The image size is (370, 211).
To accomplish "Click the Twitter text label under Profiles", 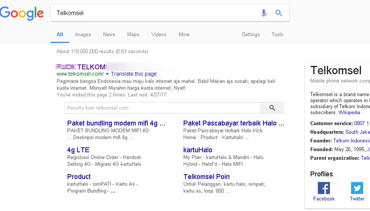I will coord(357,199).
